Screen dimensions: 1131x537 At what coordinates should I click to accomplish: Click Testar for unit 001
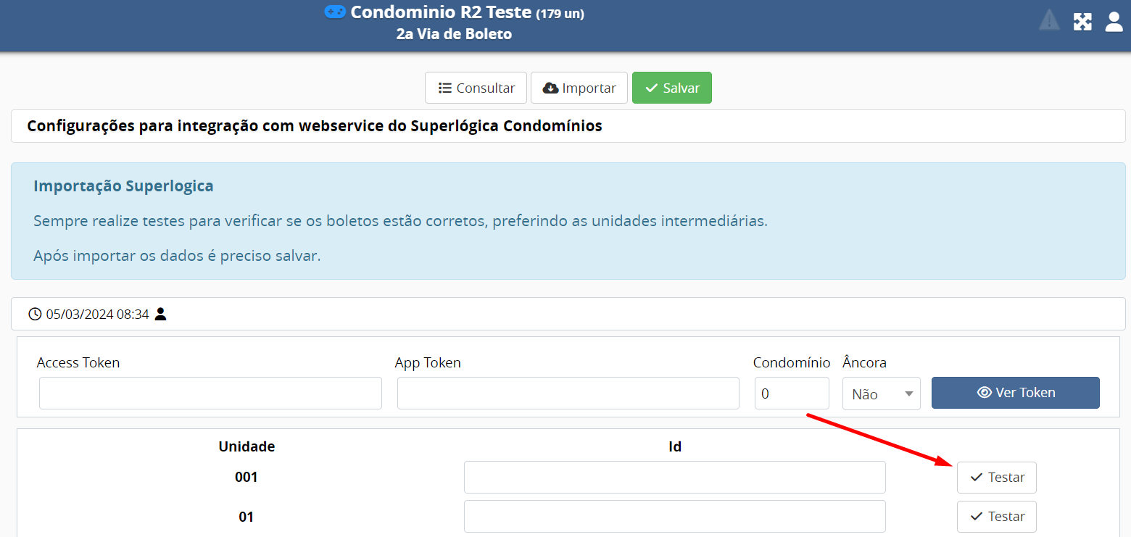[x=997, y=478]
